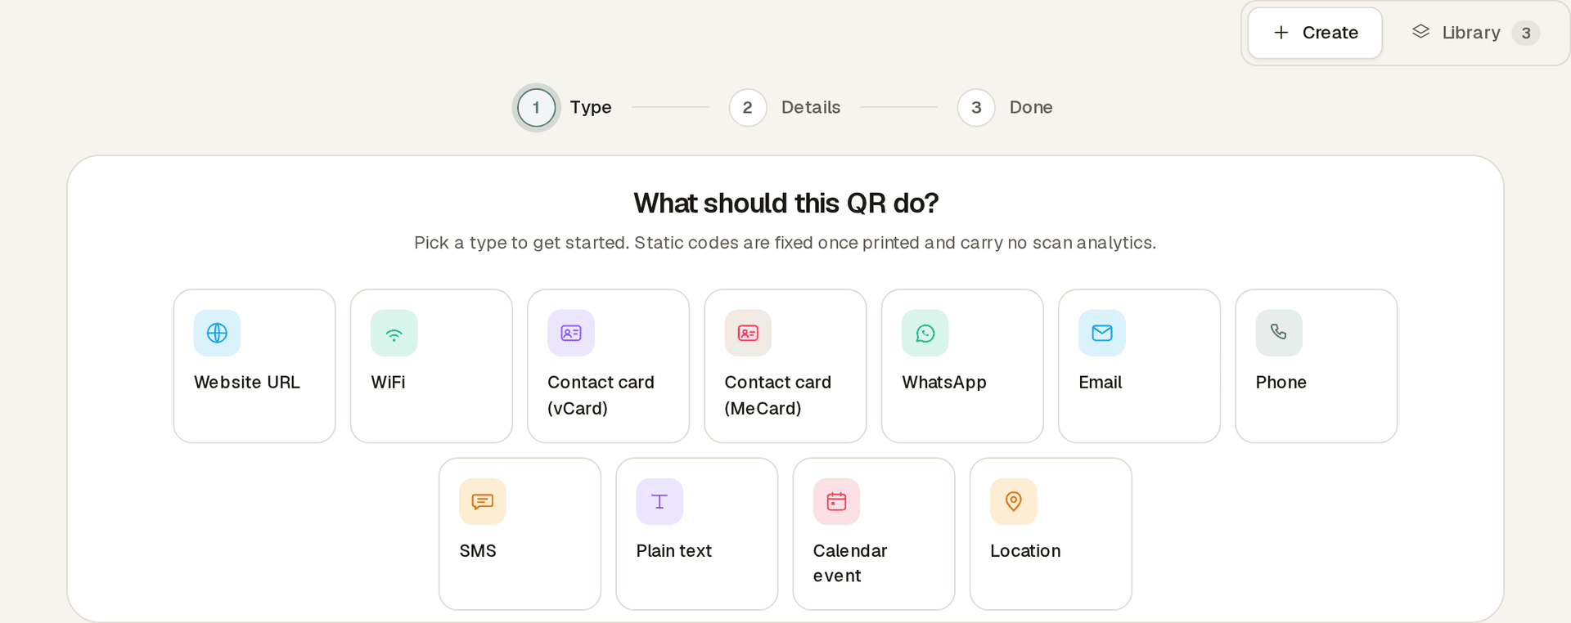Image resolution: width=1571 pixels, height=623 pixels.
Task: Click the purple vCard contact icon
Action: coord(570,333)
